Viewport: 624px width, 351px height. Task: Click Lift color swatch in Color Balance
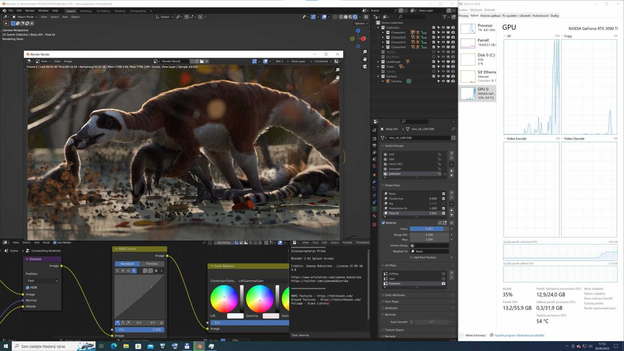click(235, 316)
